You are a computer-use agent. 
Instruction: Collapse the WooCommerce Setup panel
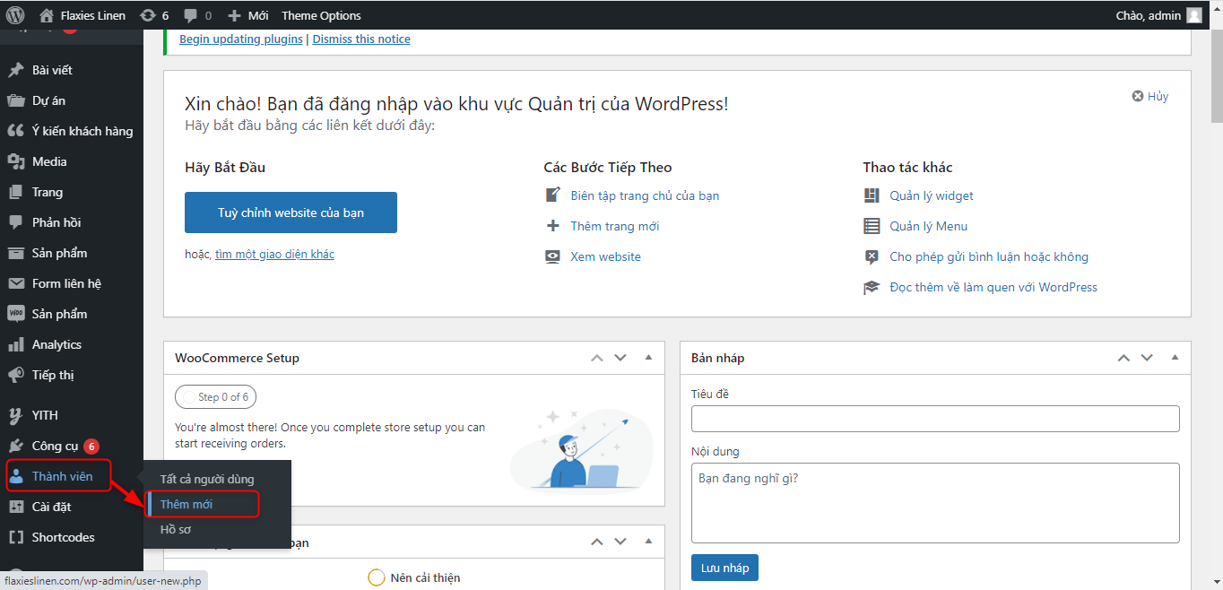(x=648, y=358)
